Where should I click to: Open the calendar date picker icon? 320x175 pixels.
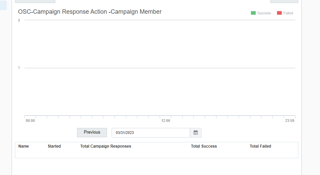196,133
